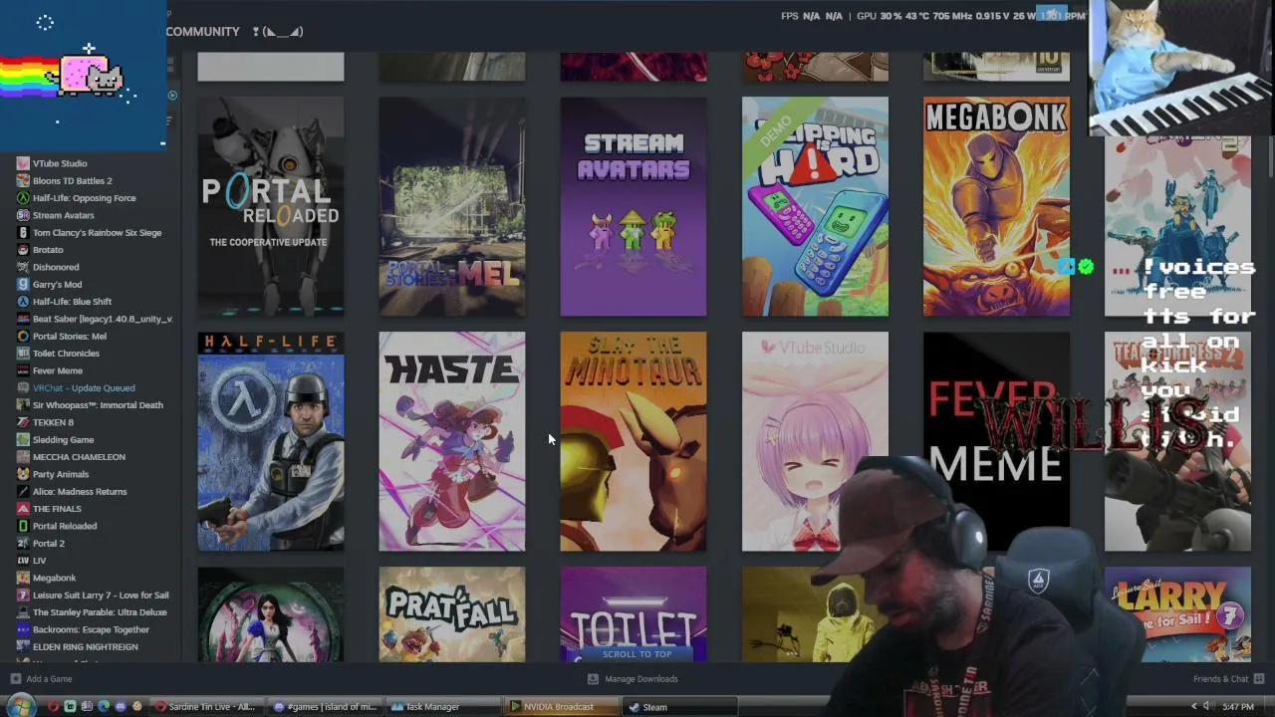Click the Party Animals icon in the sidebar
The width and height of the screenshot is (1275, 717).
click(x=23, y=474)
